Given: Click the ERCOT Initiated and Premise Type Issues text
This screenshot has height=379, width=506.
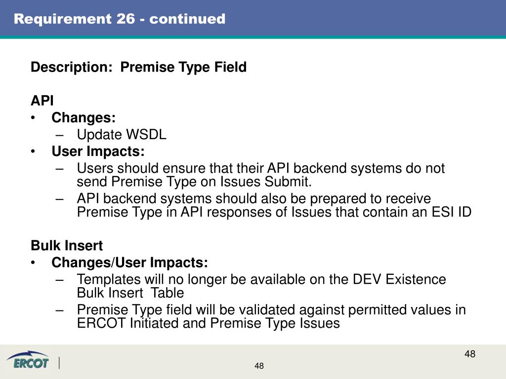Looking at the screenshot, I should tap(208, 323).
